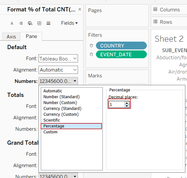Select Number (Standard) format option
This screenshot has width=187, height=178.
pyautogui.click(x=61, y=97)
